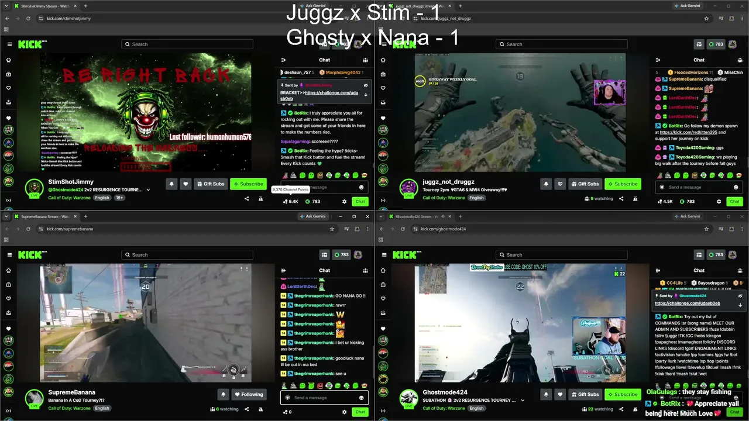Expand StimShotJimmy's stream title chevron

tap(148, 190)
